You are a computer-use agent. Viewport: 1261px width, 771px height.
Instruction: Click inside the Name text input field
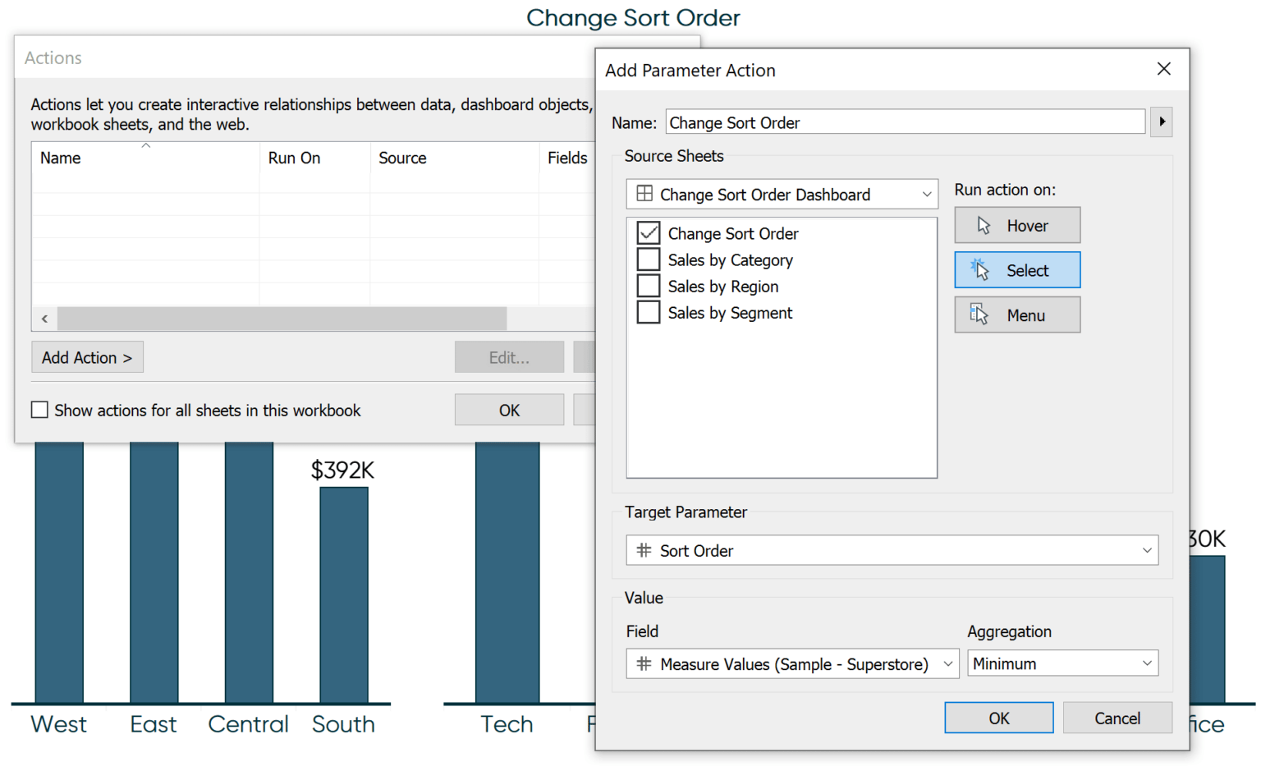click(903, 122)
